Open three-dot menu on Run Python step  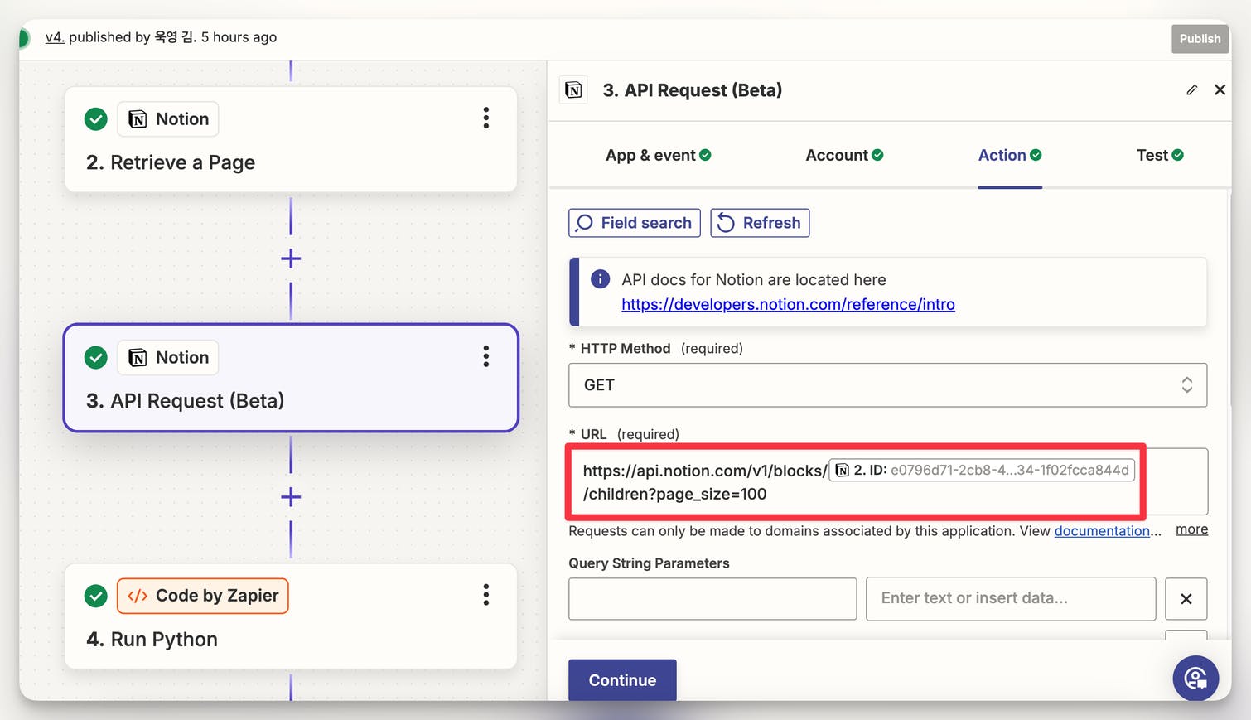[x=486, y=594]
